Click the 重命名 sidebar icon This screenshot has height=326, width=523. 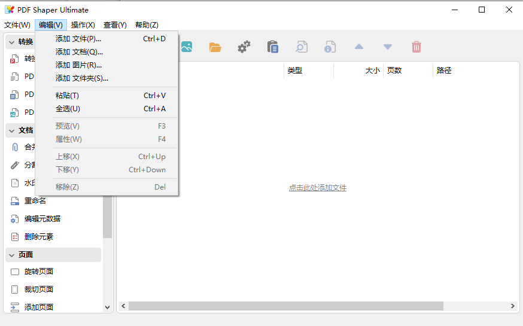point(15,200)
